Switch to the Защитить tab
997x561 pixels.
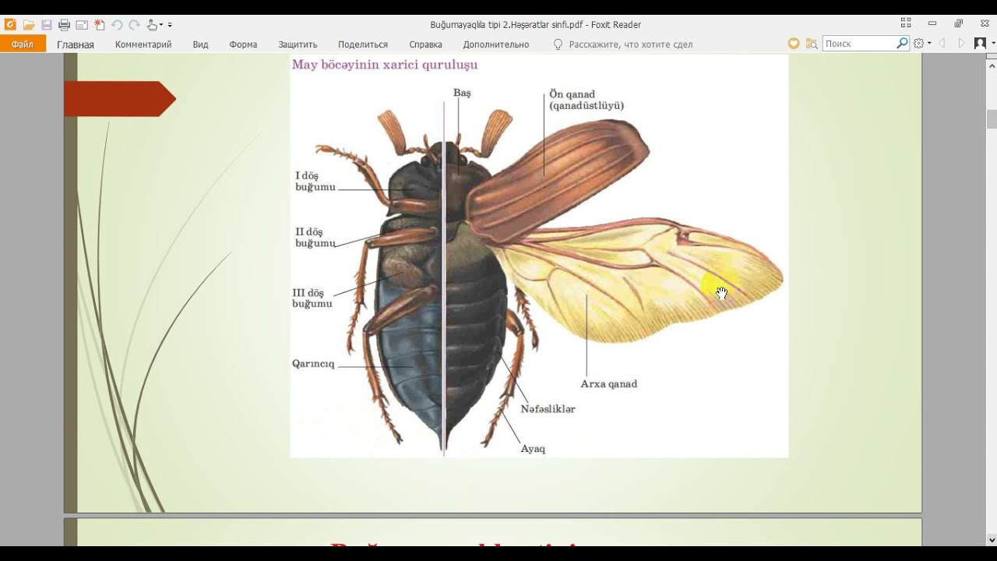(298, 44)
